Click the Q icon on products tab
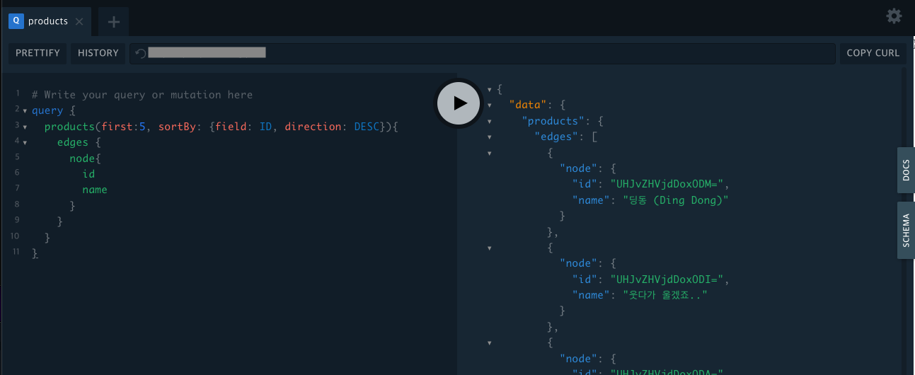The width and height of the screenshot is (915, 375). [x=16, y=21]
